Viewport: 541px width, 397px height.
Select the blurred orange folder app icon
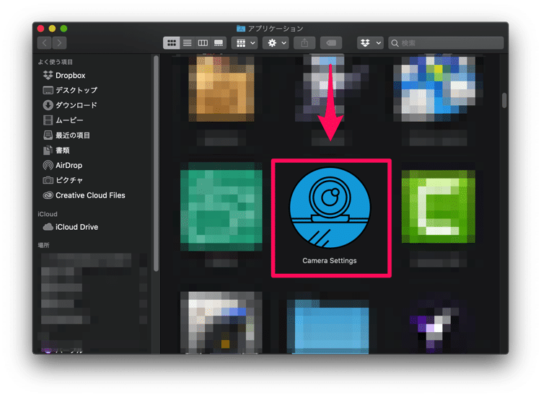pos(221,89)
